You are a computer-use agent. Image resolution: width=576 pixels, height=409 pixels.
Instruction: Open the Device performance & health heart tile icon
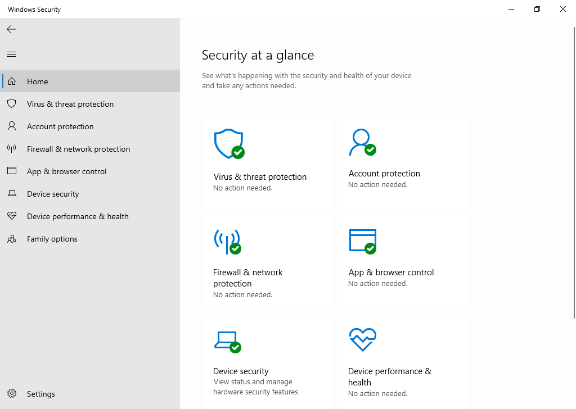362,339
